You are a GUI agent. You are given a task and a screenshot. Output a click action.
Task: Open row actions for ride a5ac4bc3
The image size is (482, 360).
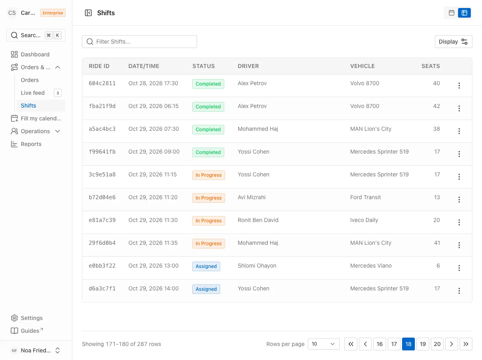pyautogui.click(x=459, y=131)
